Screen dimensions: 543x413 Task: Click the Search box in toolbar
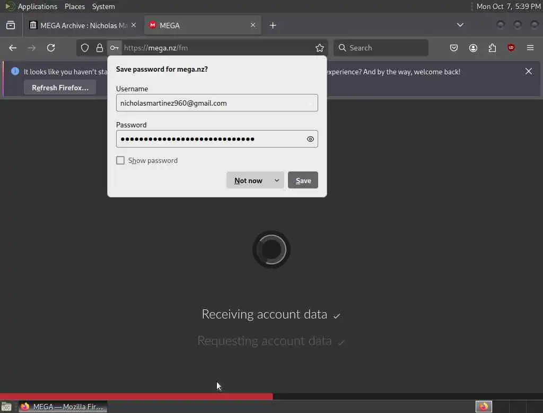[381, 48]
